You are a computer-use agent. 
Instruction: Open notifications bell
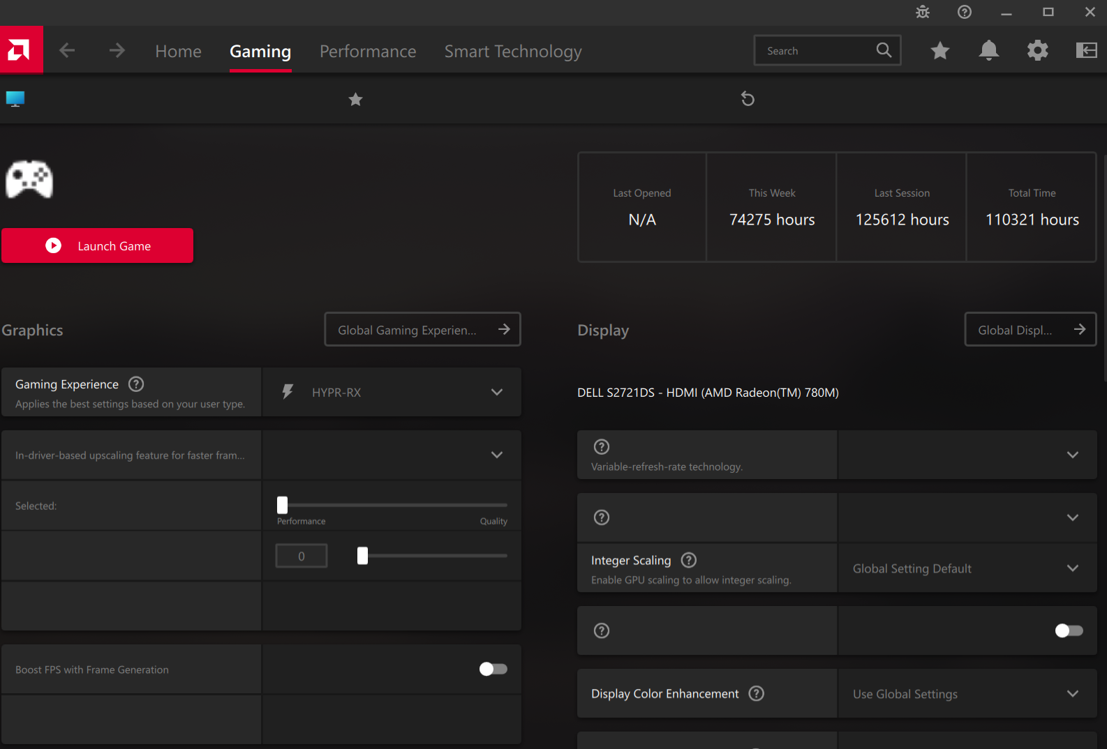[x=989, y=50]
